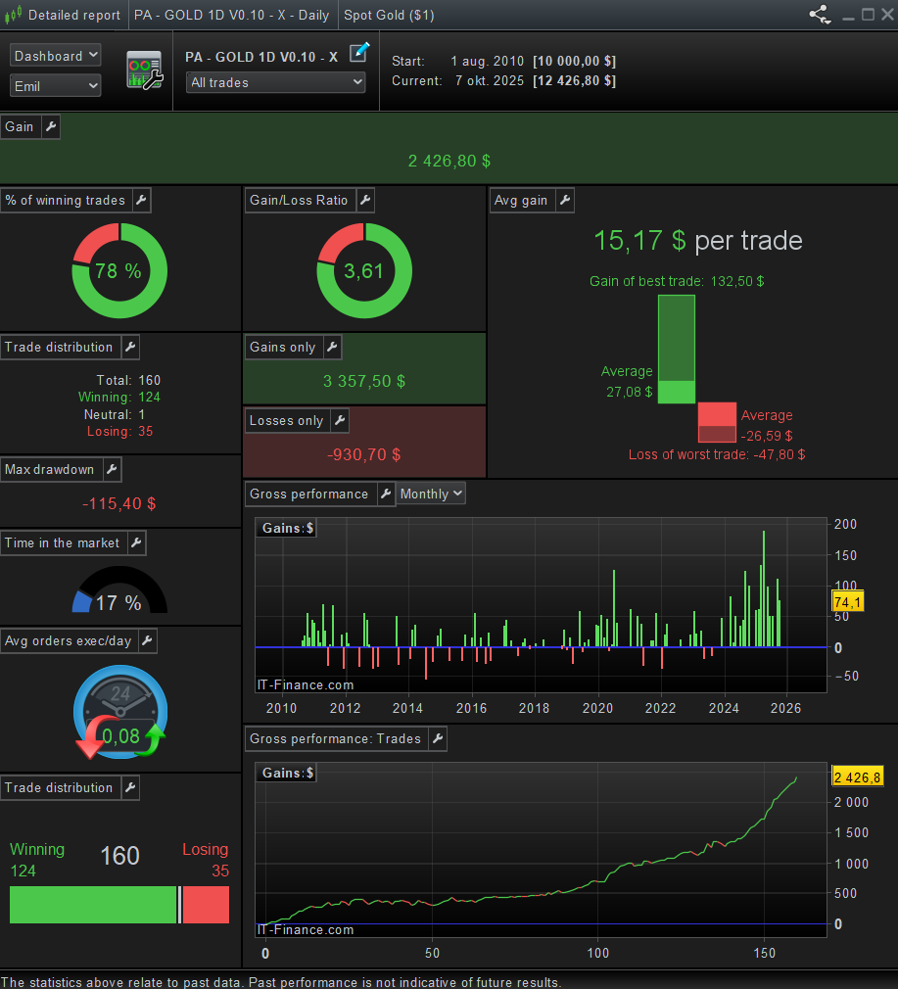Viewport: 898px width, 989px height.
Task: Click the Avg orders exec/day wrench icon
Action: click(147, 641)
